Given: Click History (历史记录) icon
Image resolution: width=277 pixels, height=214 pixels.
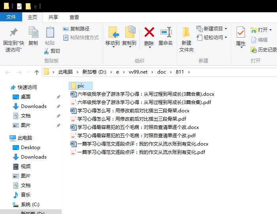Looking at the screenshot, I should pyautogui.click(x=254, y=50).
